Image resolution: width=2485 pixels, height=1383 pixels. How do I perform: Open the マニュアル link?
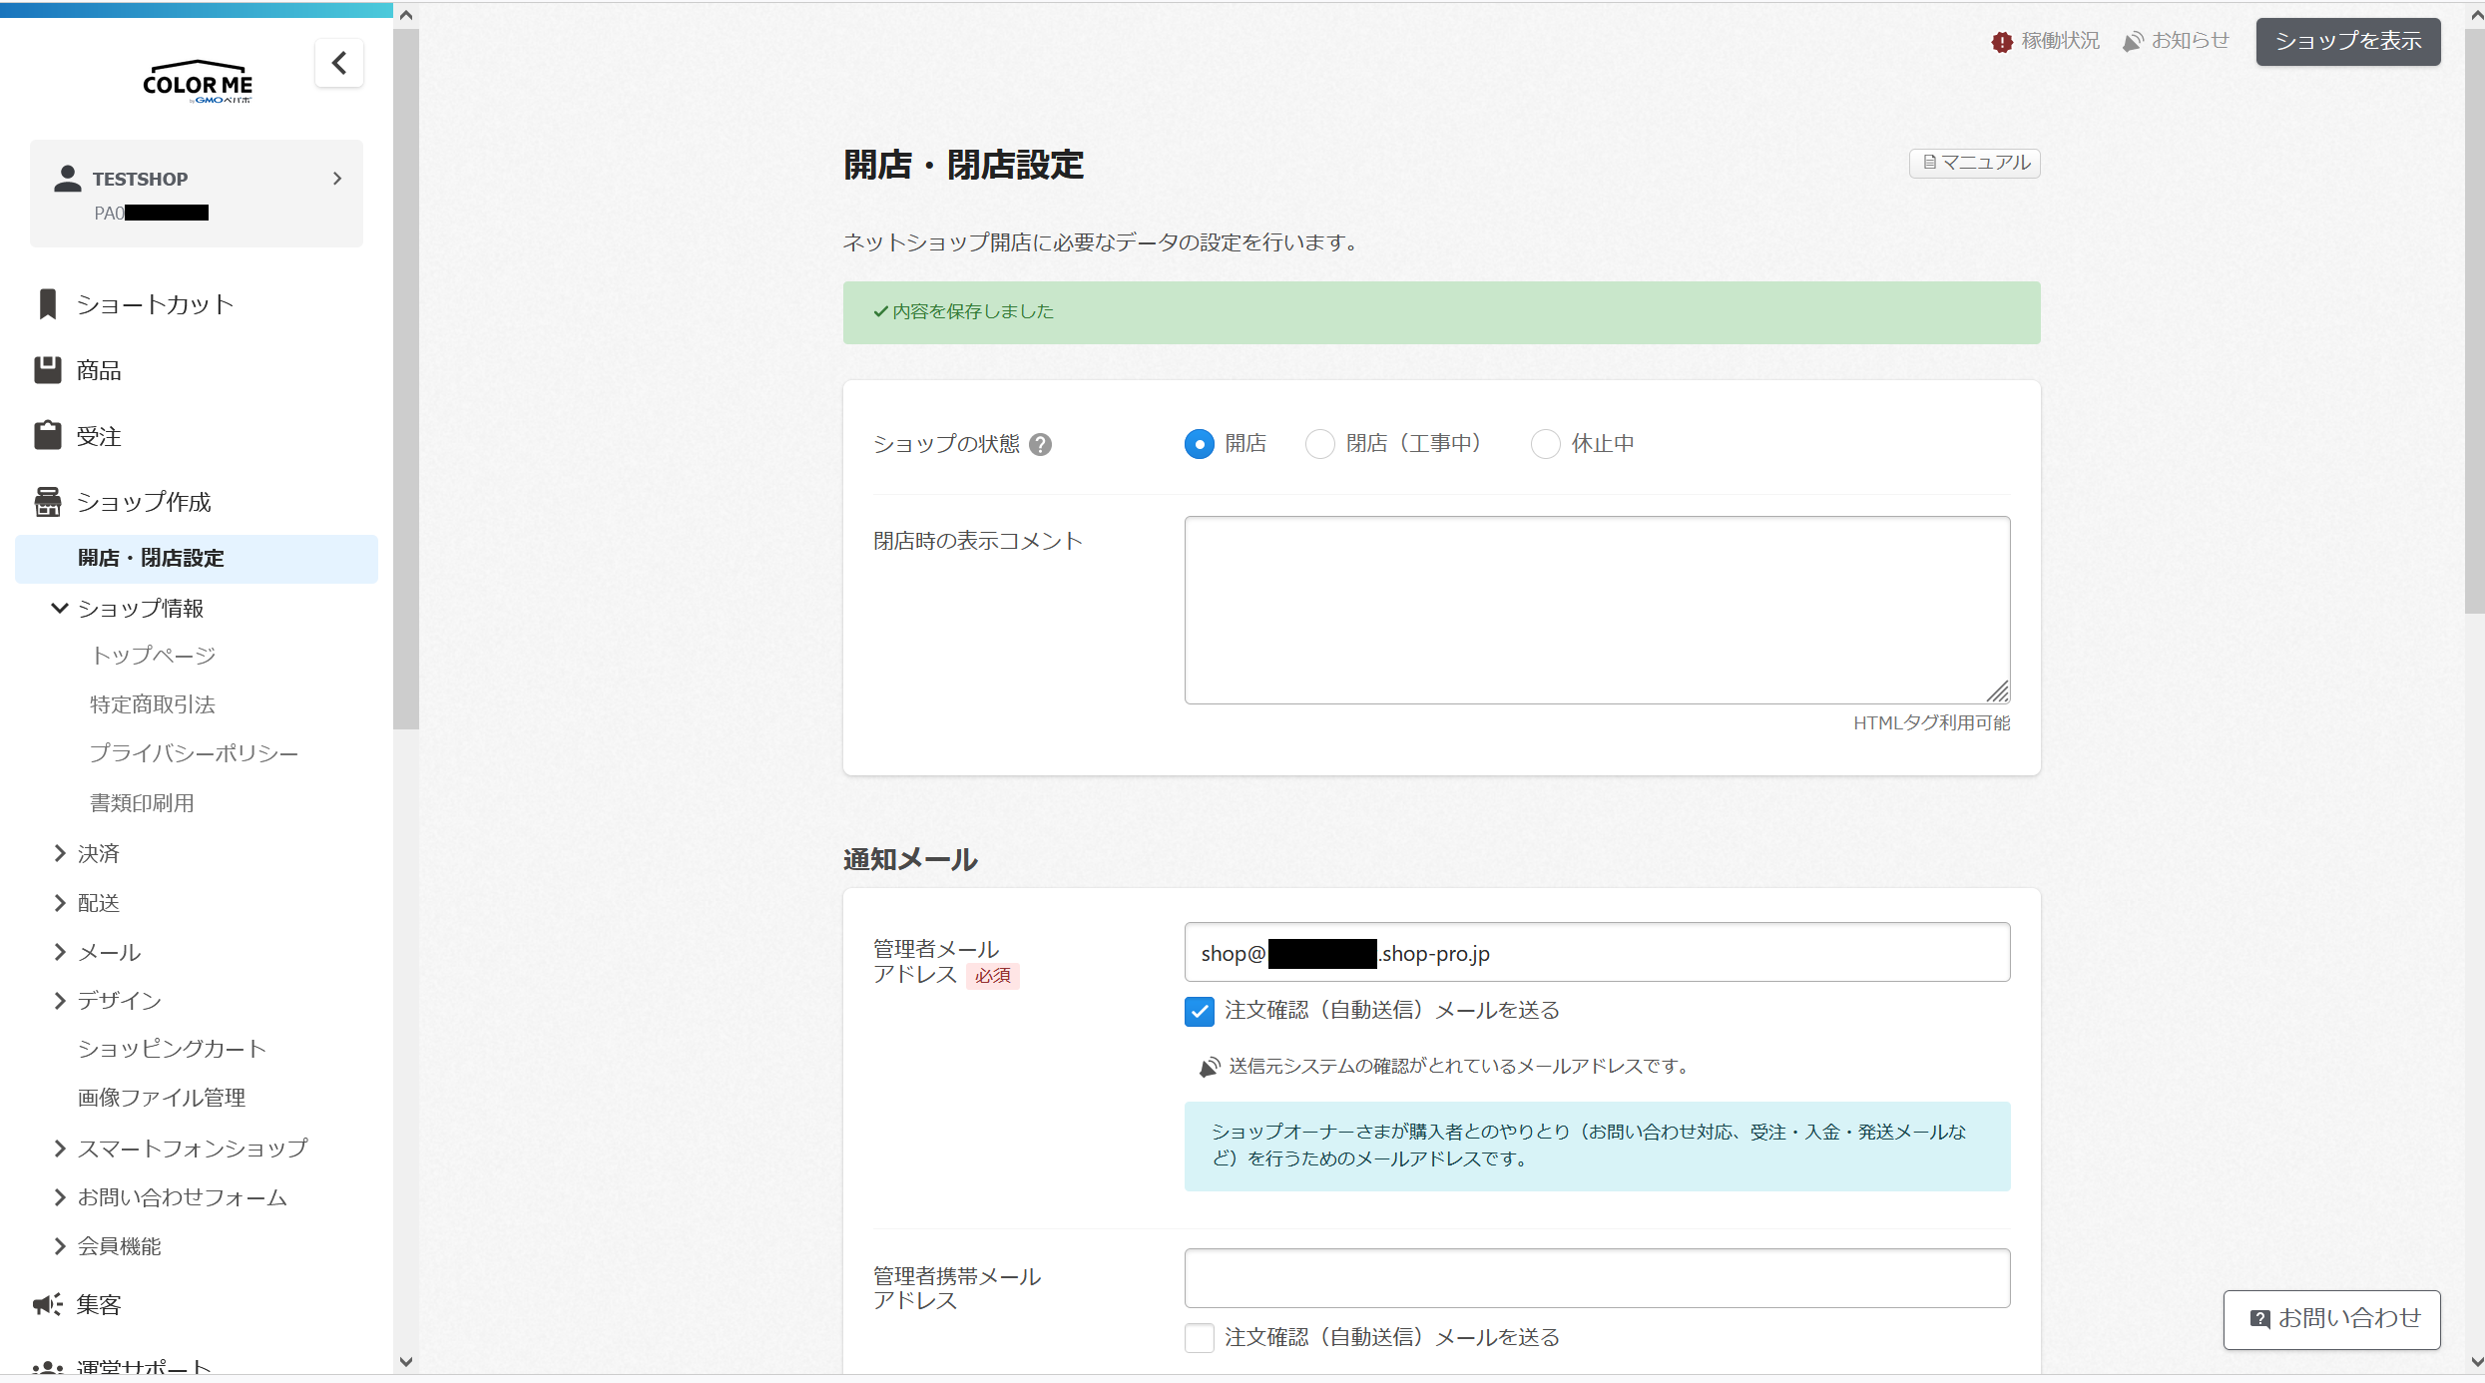tap(1974, 163)
